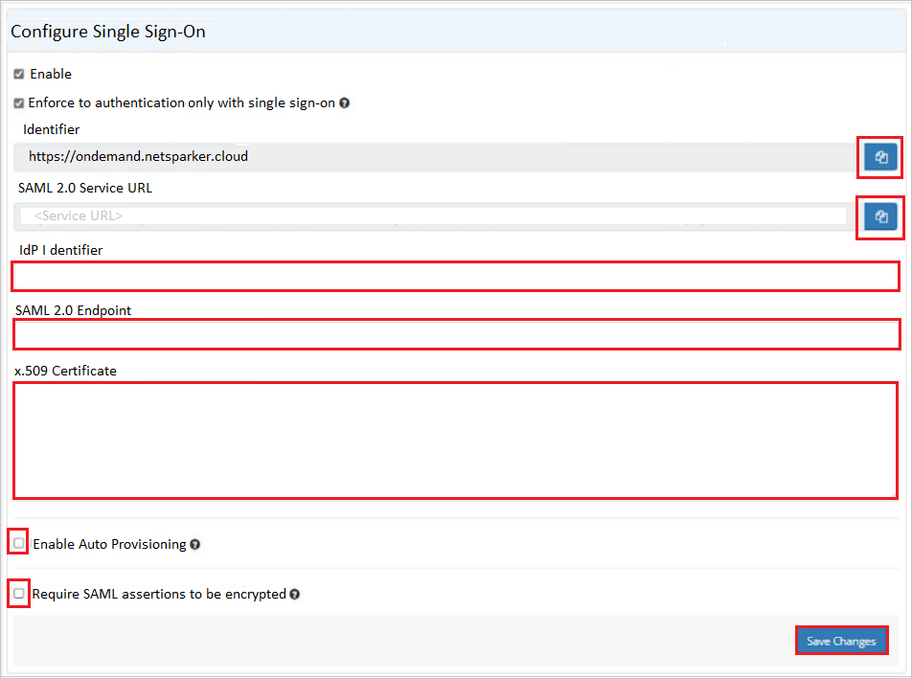Copy the Identifier URL using its copy icon

879,157
